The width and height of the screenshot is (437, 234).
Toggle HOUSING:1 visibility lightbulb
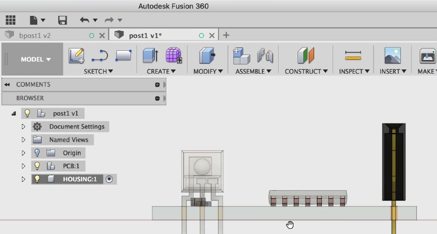37,179
